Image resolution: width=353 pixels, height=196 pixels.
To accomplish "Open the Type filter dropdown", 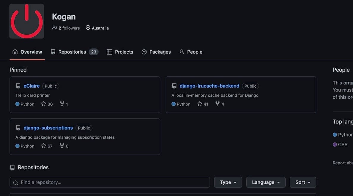I will point(228,182).
